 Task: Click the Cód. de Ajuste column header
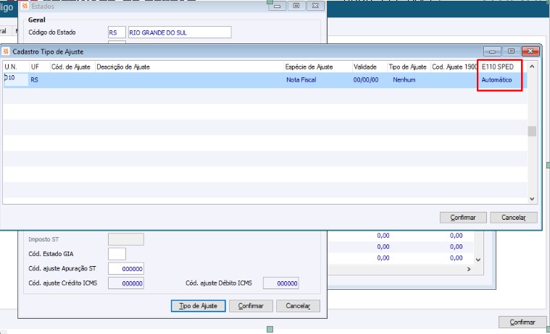pos(72,67)
